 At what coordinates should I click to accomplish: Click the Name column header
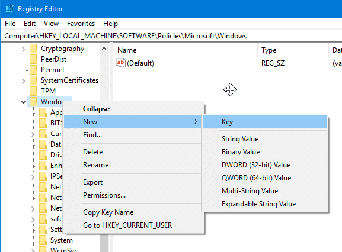(x=186, y=50)
